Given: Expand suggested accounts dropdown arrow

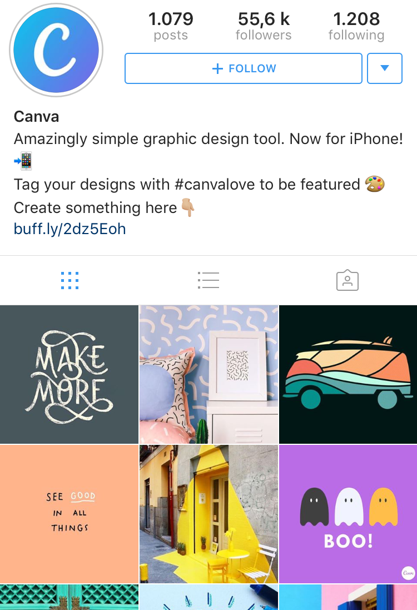Looking at the screenshot, I should (x=385, y=68).
